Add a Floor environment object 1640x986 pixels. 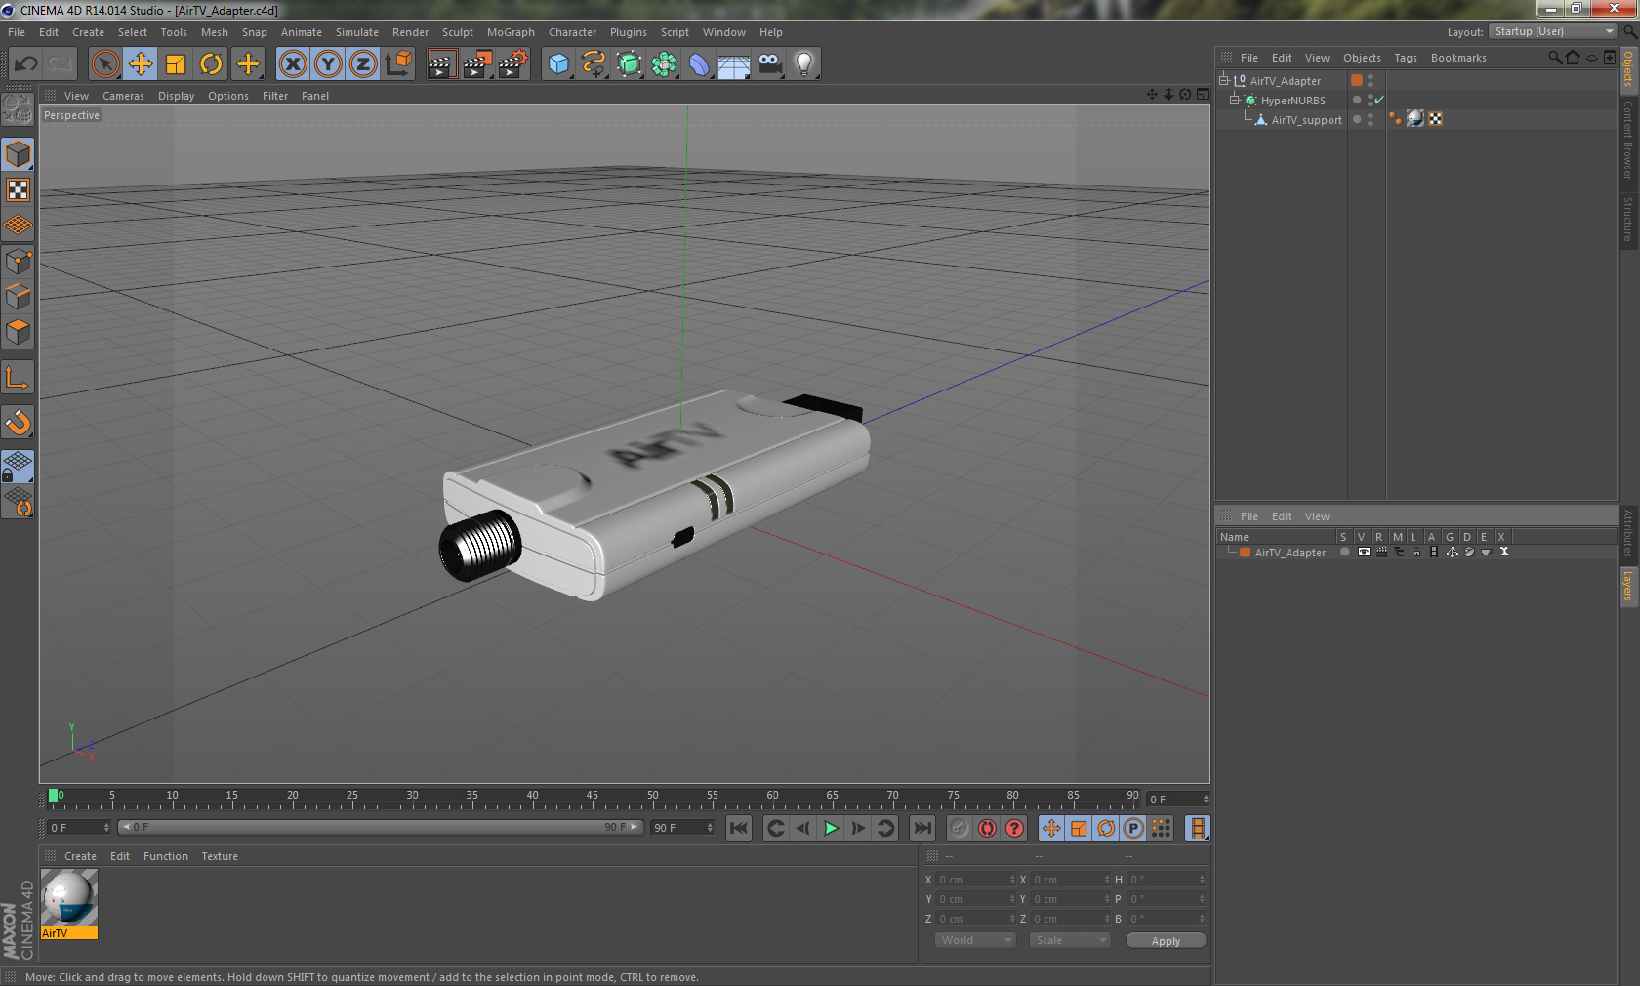[734, 64]
